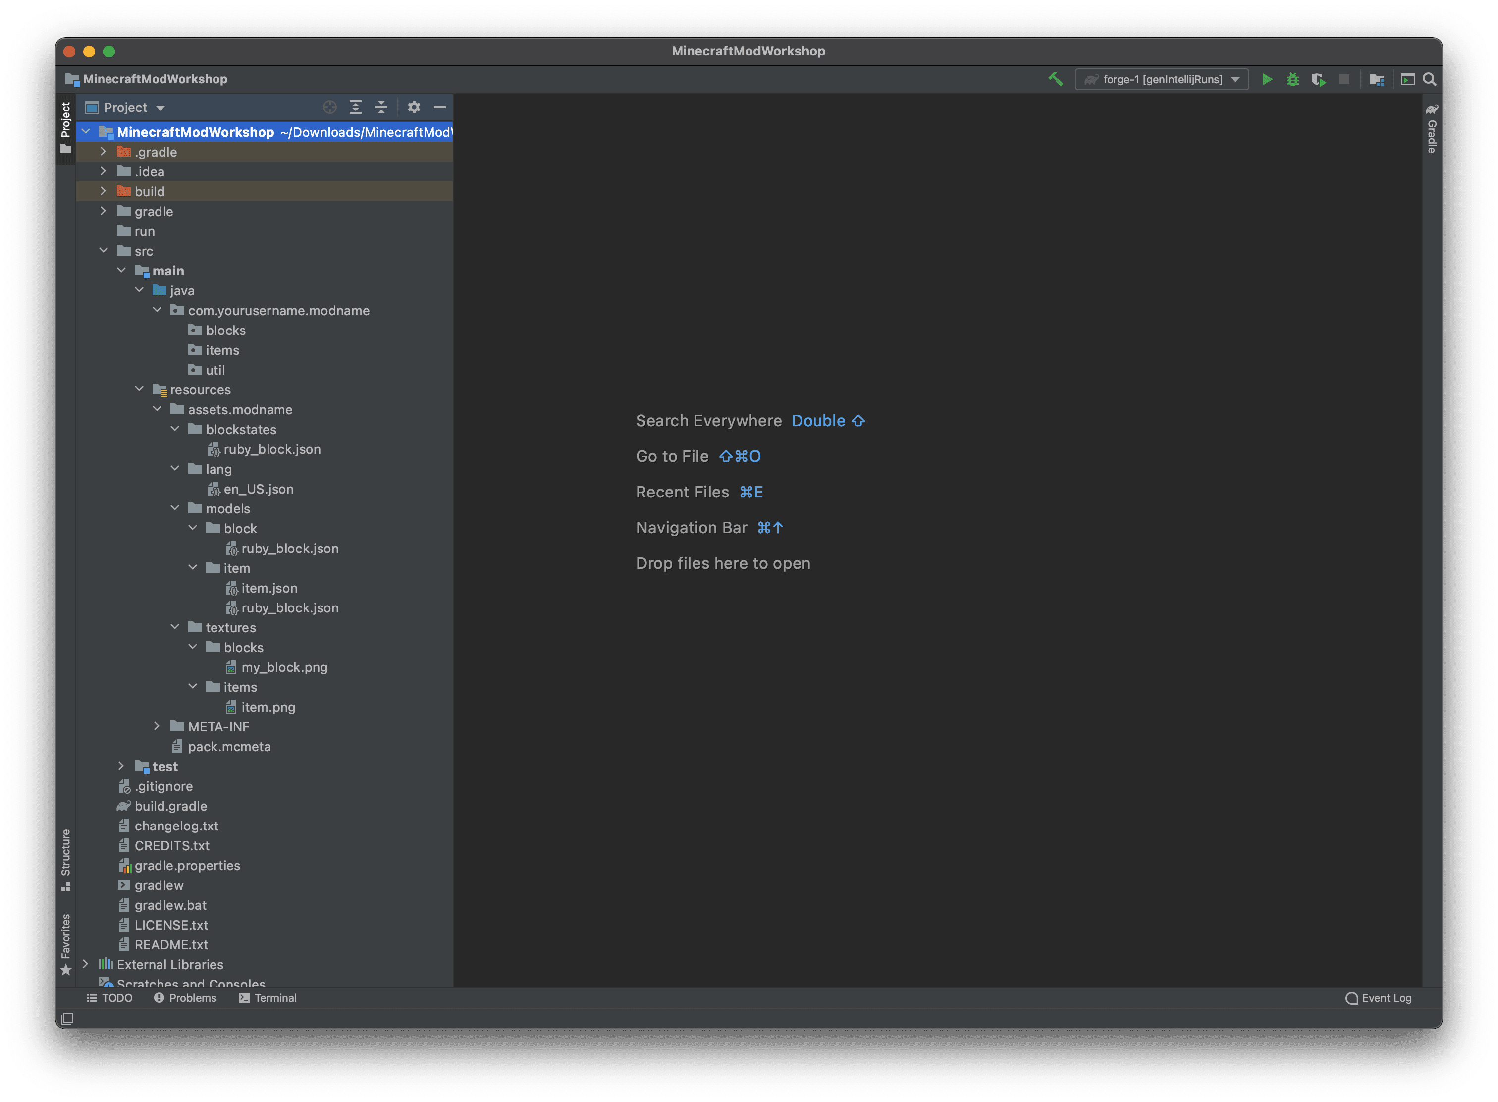Viewport: 1498px width, 1102px height.
Task: Select com.yourusername.modname package
Action: pyautogui.click(x=269, y=310)
